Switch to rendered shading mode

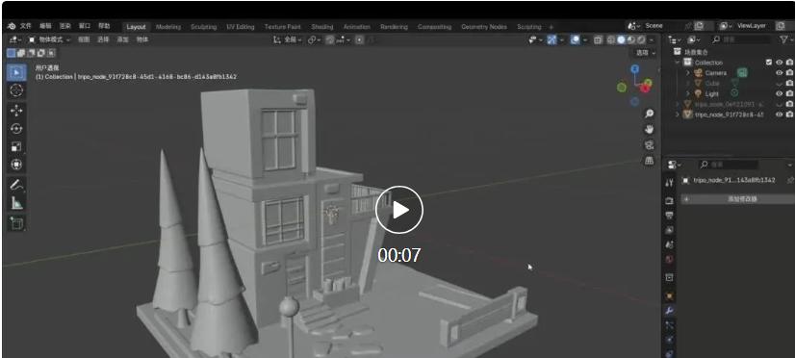point(641,39)
